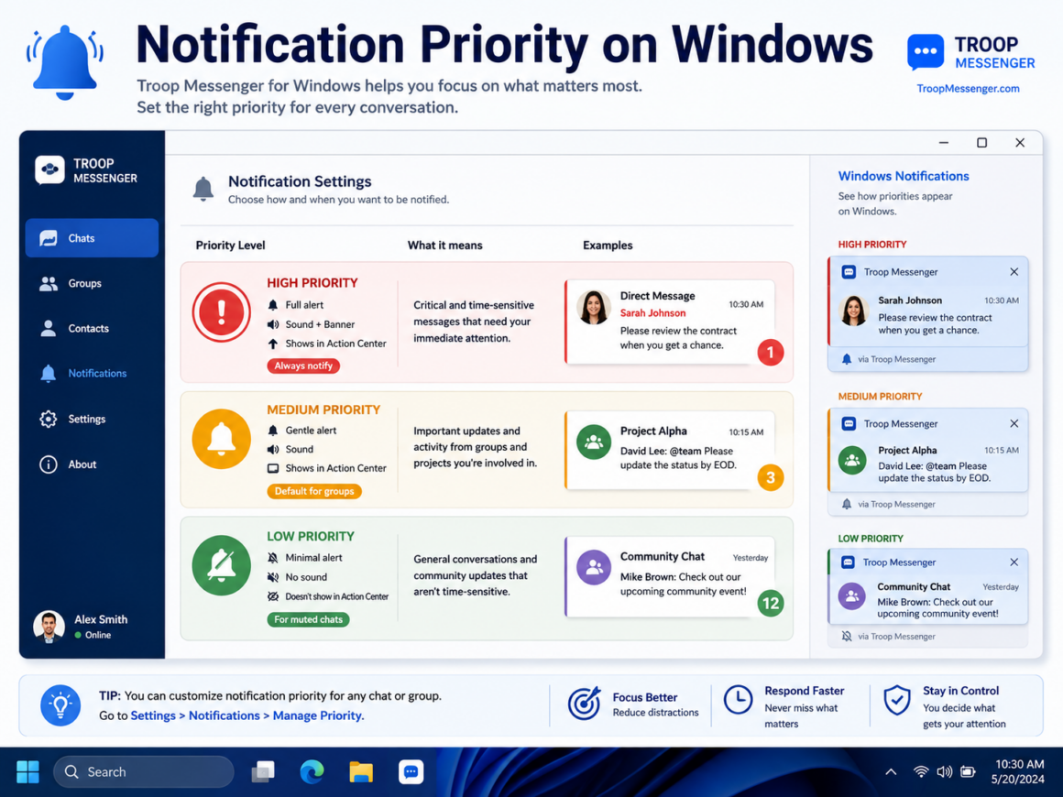
Task: Click the Windows Notifications heading
Action: click(904, 176)
